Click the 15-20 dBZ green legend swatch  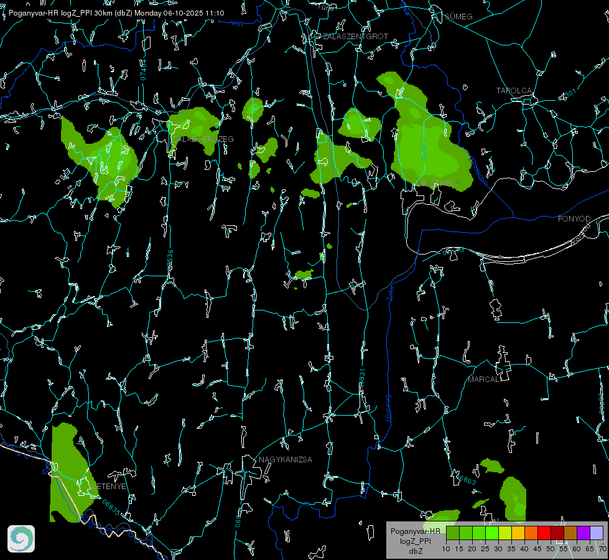coord(466,533)
